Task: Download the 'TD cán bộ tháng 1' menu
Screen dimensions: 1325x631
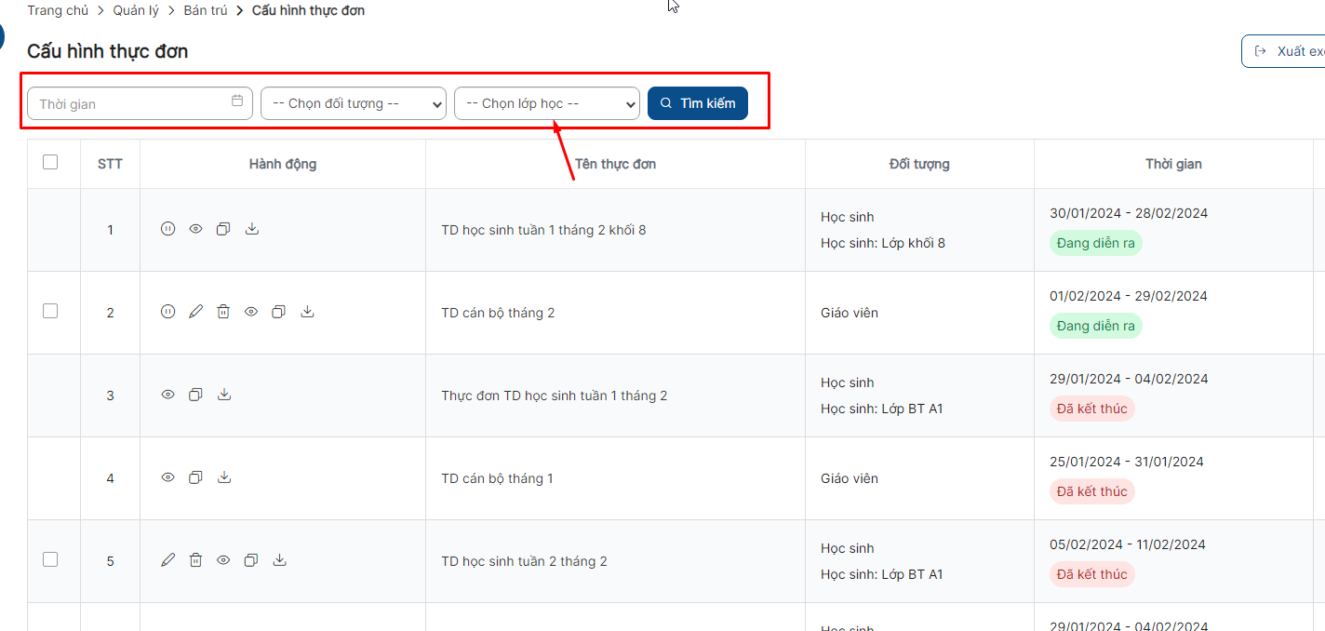Action: (224, 477)
